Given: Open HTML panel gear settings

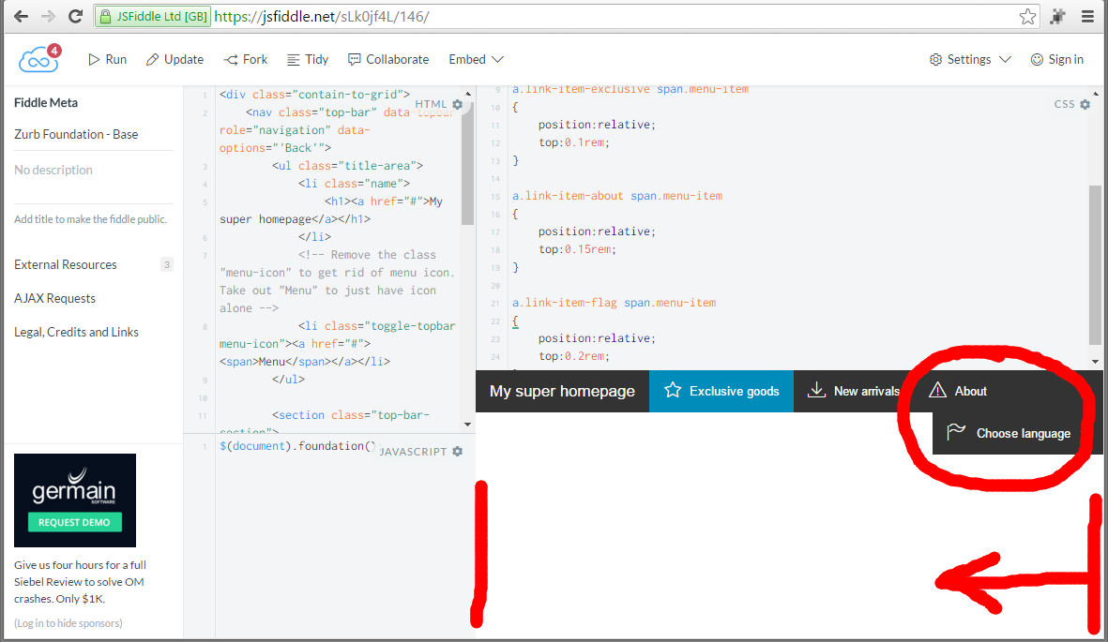Looking at the screenshot, I should tap(458, 104).
